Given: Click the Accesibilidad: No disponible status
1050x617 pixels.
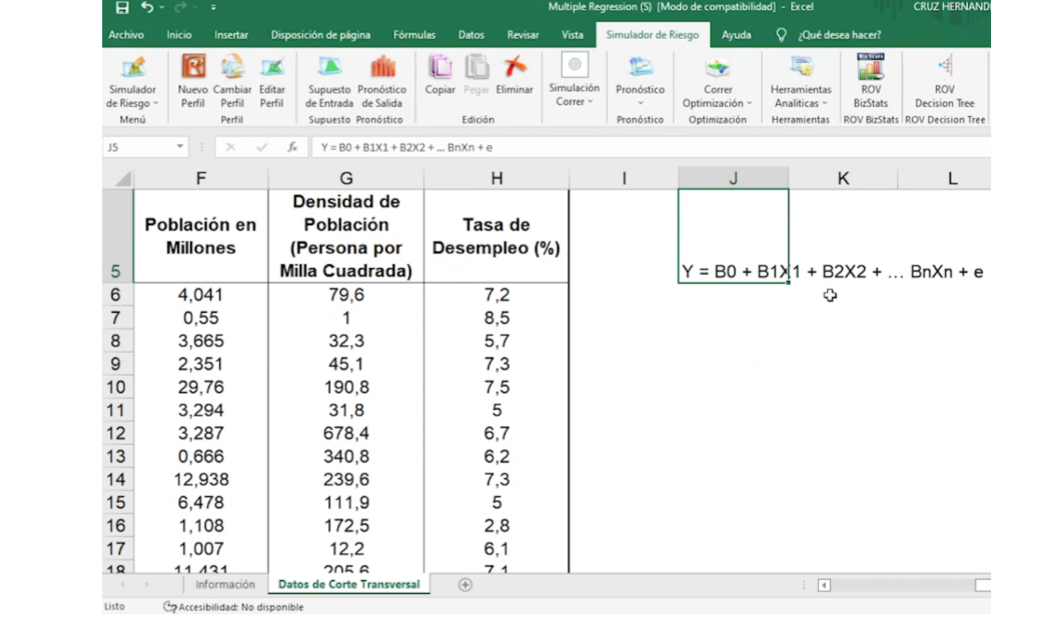Looking at the screenshot, I should pyautogui.click(x=234, y=607).
